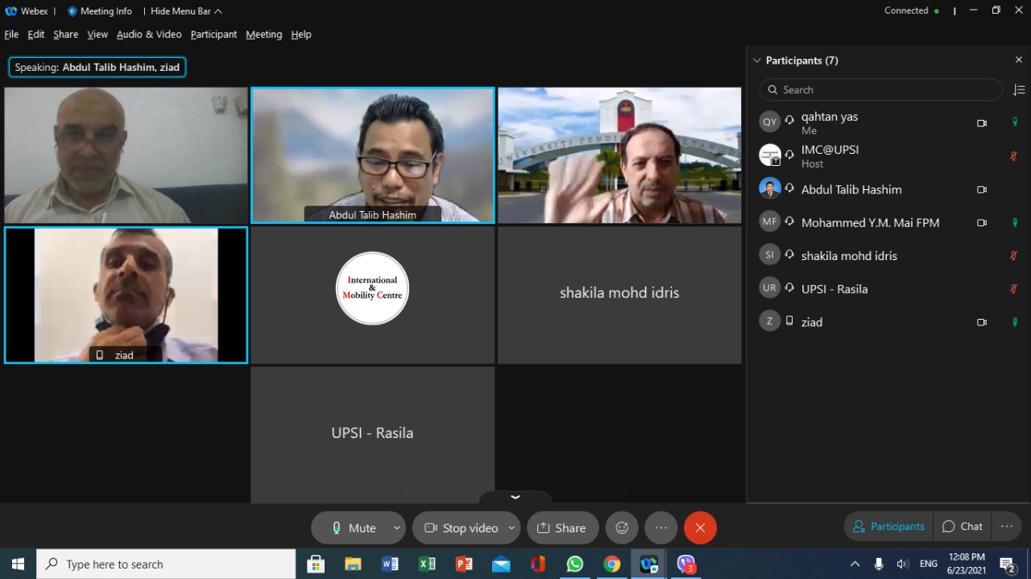Open the reactions emoji button
This screenshot has width=1031, height=579.
click(621, 527)
